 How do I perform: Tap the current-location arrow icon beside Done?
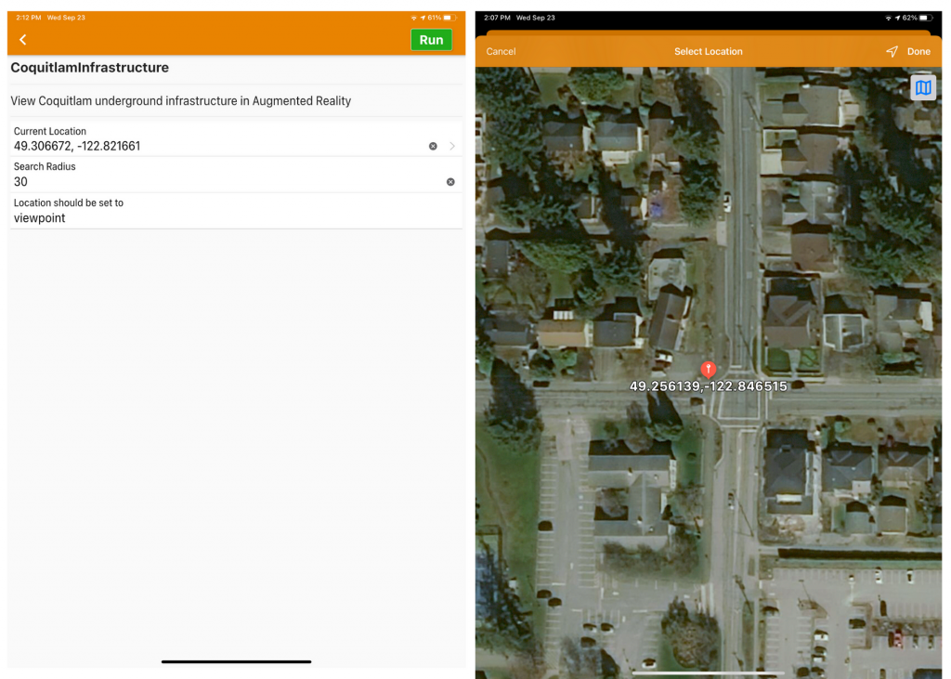point(892,52)
